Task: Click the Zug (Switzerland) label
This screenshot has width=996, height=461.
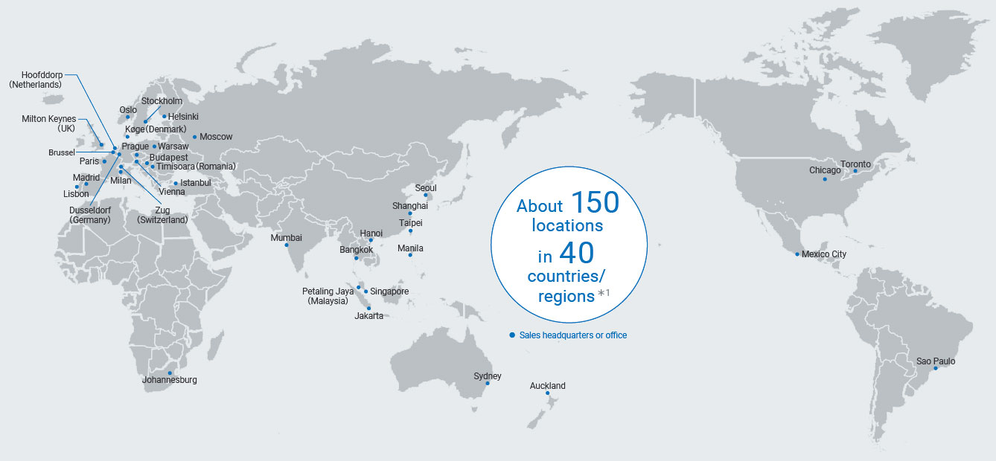Action: (x=162, y=215)
